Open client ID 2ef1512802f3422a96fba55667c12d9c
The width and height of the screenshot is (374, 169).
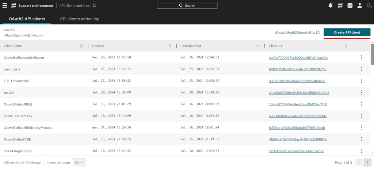click(x=297, y=151)
